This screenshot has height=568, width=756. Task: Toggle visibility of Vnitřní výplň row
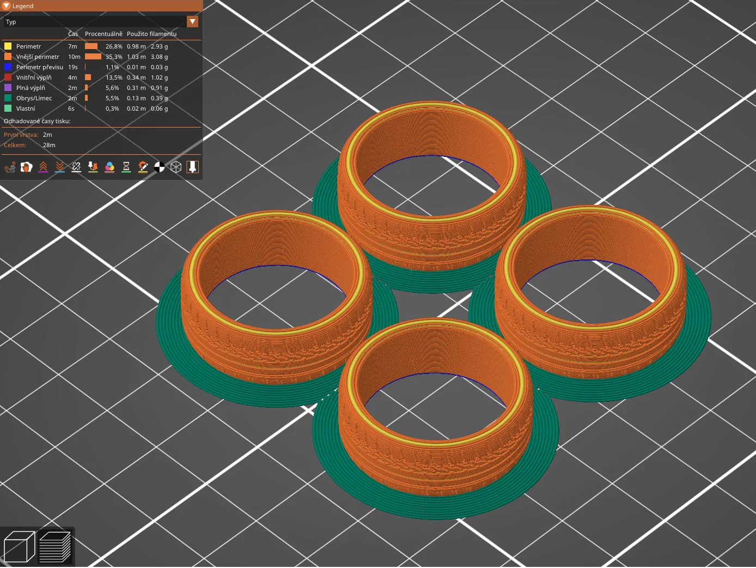pos(101,77)
